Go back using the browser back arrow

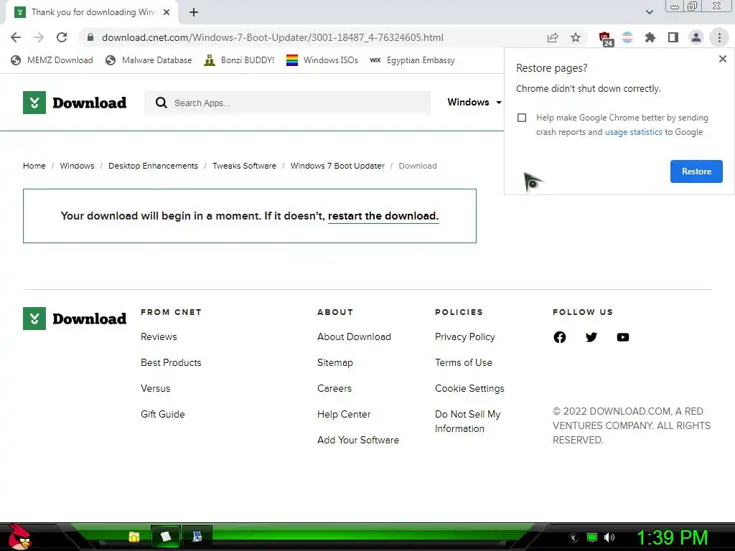pyautogui.click(x=16, y=37)
